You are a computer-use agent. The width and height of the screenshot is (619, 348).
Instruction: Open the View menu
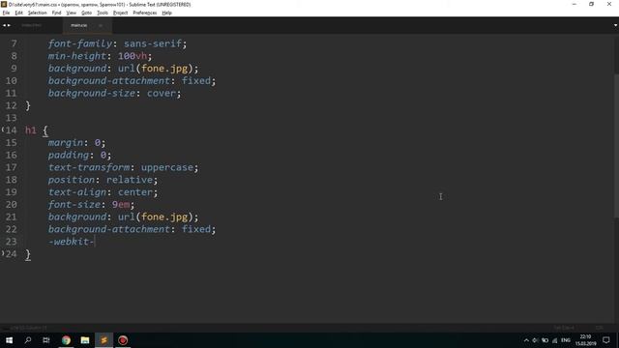point(71,13)
